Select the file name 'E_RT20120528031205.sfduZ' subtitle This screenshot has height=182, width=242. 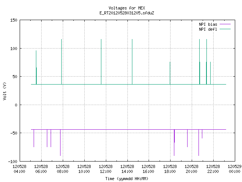[127, 13]
